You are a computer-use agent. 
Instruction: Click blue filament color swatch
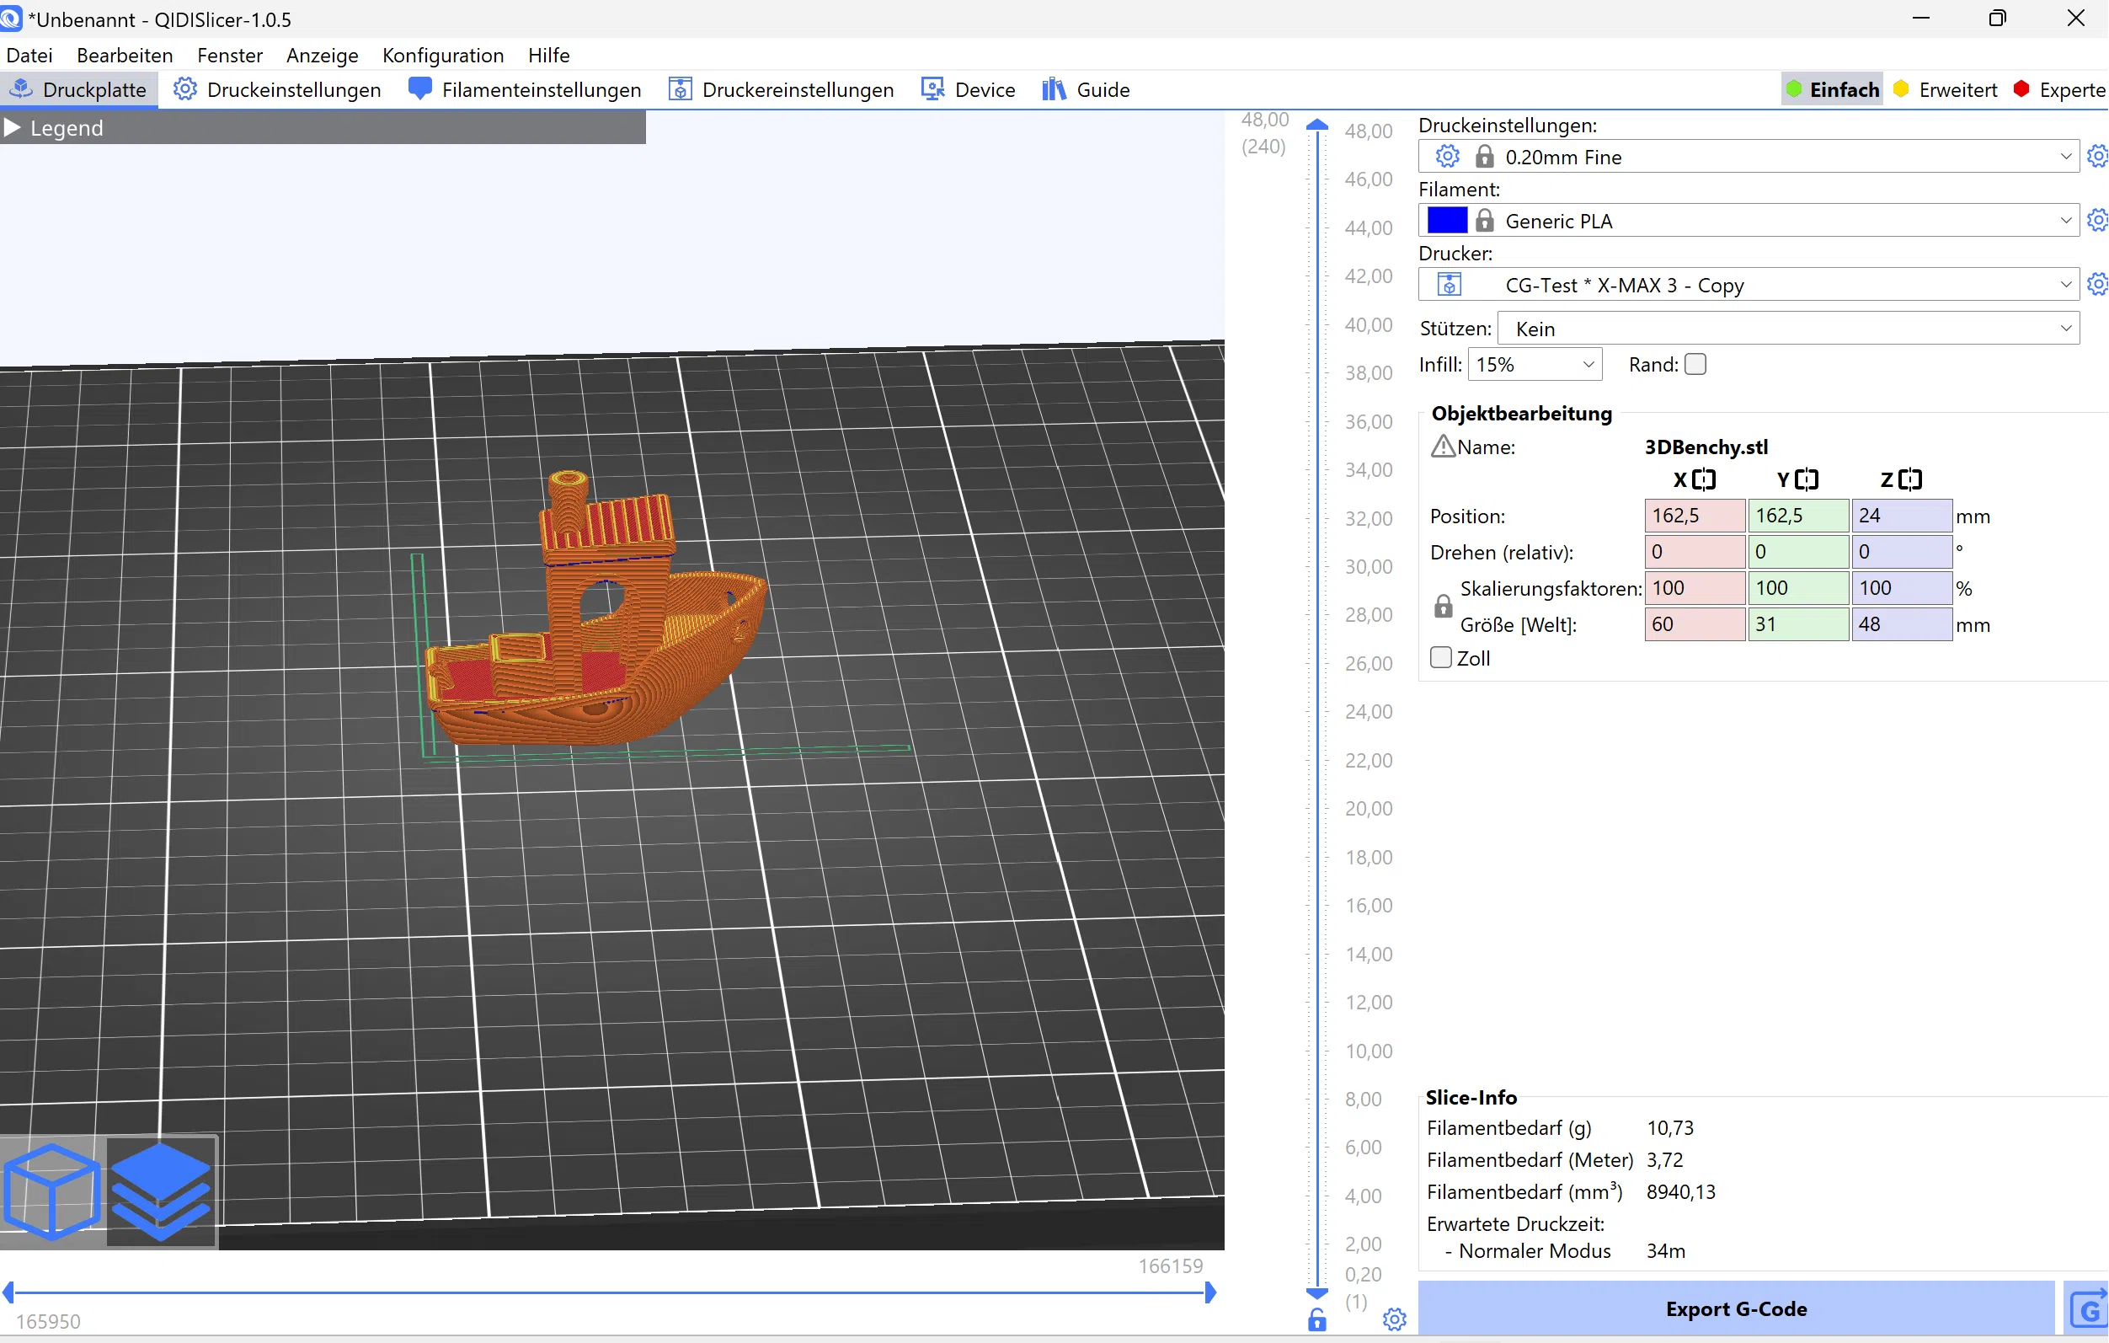pyautogui.click(x=1447, y=221)
